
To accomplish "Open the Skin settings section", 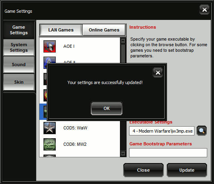I will (x=19, y=82).
